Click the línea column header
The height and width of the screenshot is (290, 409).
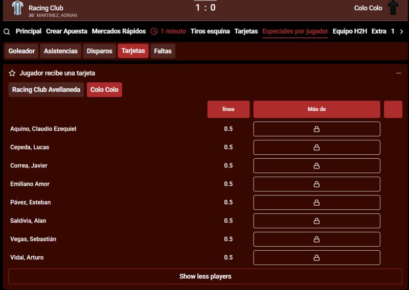click(x=229, y=109)
